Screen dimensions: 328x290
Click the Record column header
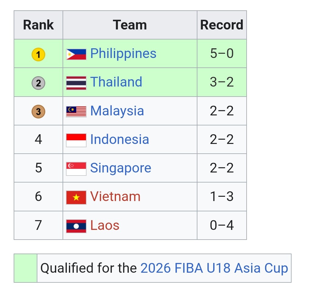222,25
